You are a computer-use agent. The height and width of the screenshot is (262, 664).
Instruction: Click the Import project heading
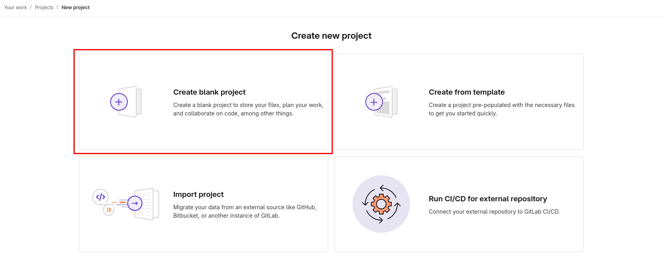(198, 195)
